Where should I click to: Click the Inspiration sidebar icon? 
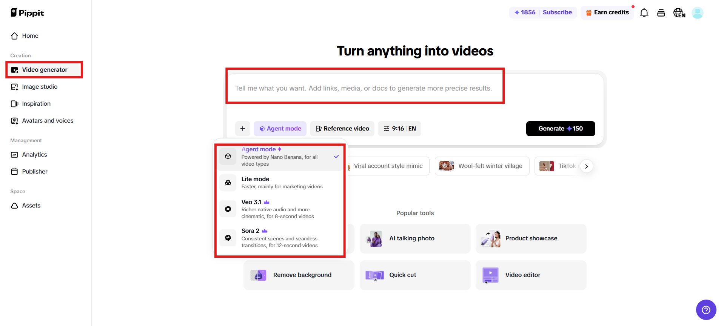(14, 104)
